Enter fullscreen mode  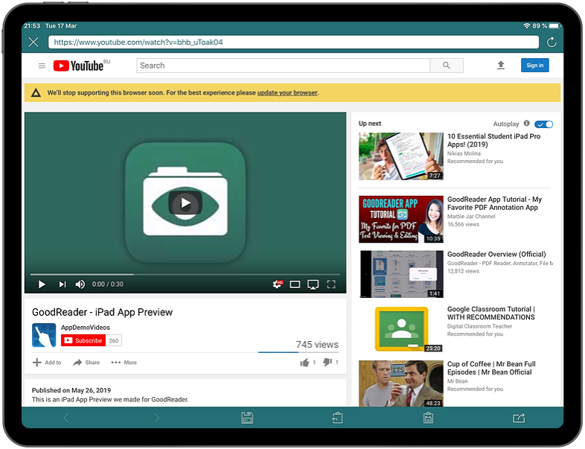pos(331,284)
